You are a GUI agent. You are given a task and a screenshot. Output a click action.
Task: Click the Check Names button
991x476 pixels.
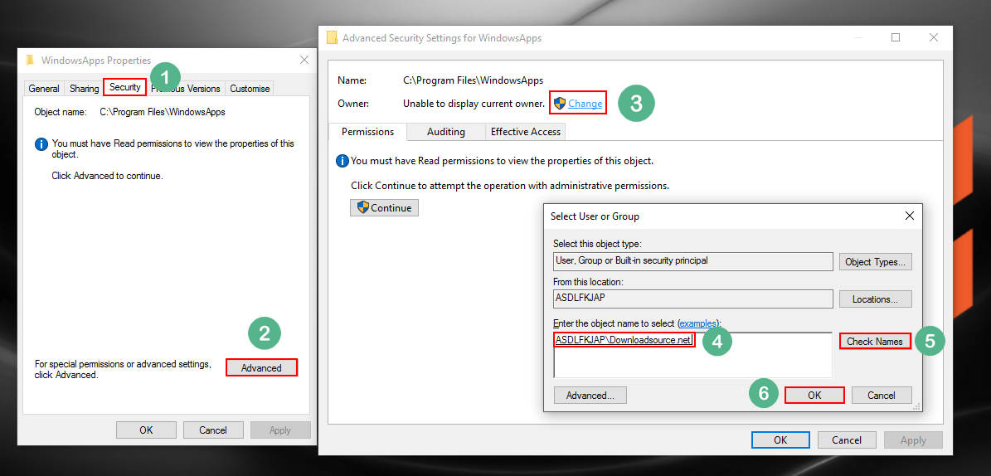pyautogui.click(x=876, y=342)
